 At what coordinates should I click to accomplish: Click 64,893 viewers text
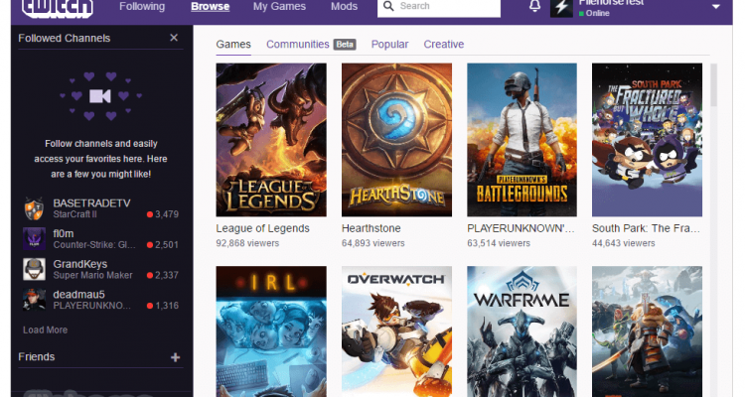click(x=372, y=243)
